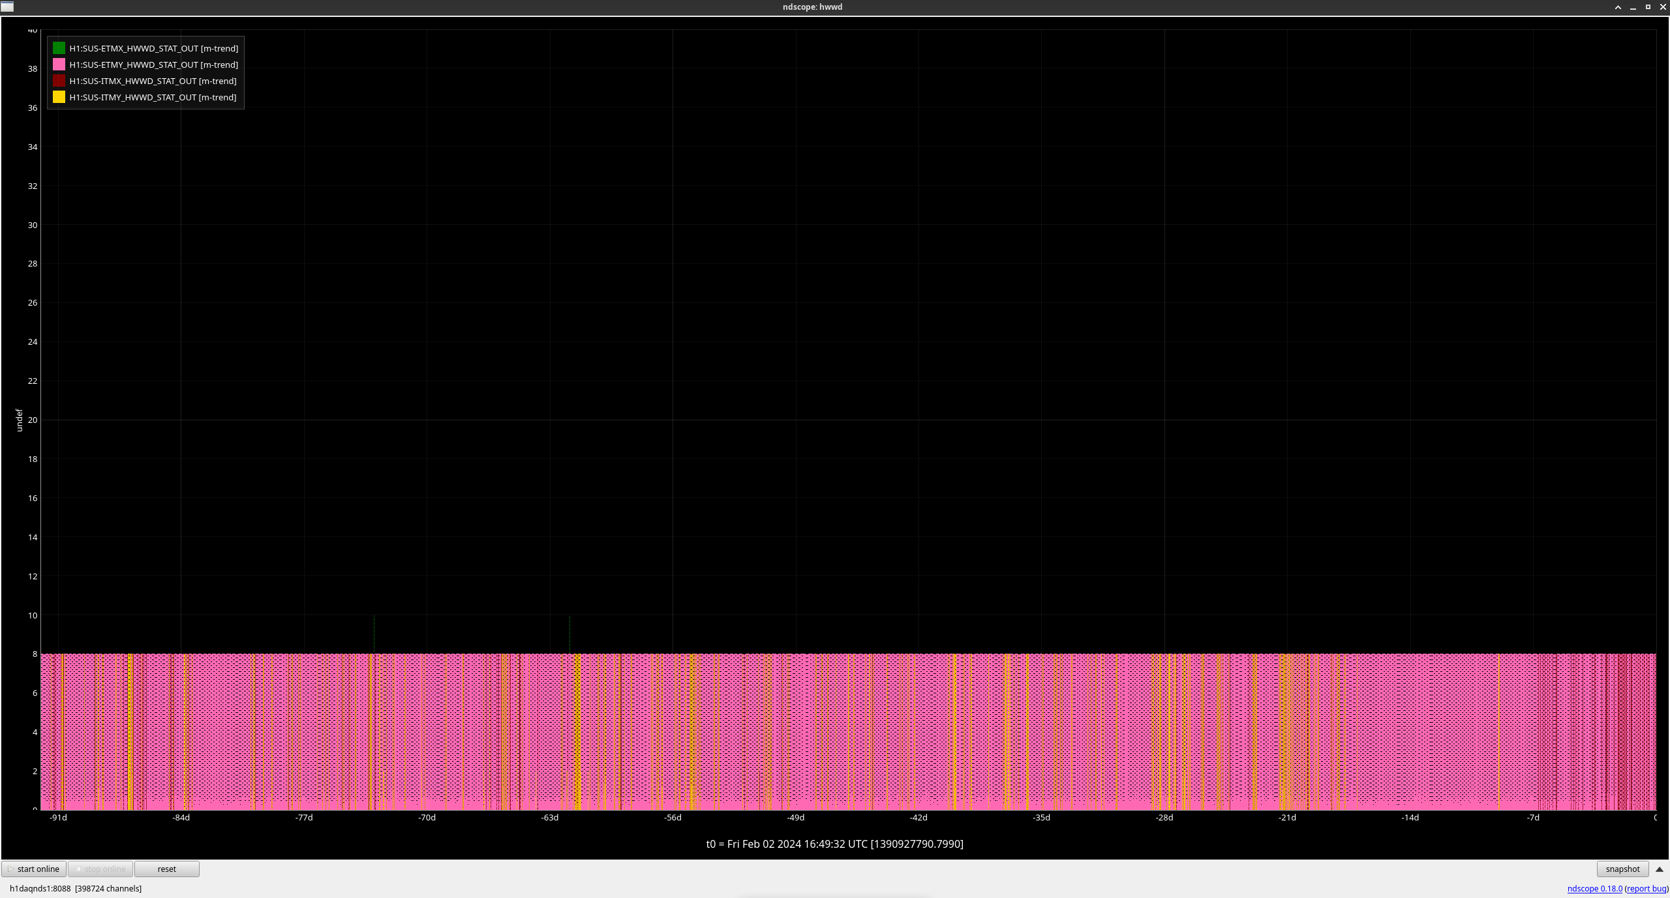Click the dark red ITMX legend swatch

pyautogui.click(x=59, y=81)
